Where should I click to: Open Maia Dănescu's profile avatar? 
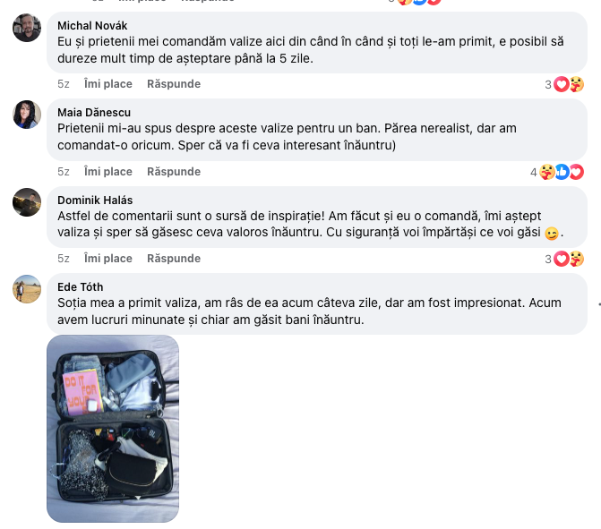pyautogui.click(x=27, y=115)
